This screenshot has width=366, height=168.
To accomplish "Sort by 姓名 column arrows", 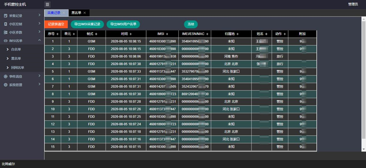I will coord(266,34).
